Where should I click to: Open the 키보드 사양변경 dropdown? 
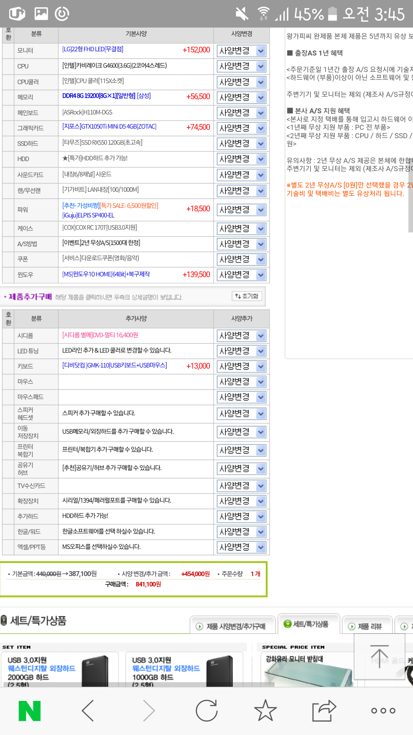pyautogui.click(x=241, y=366)
